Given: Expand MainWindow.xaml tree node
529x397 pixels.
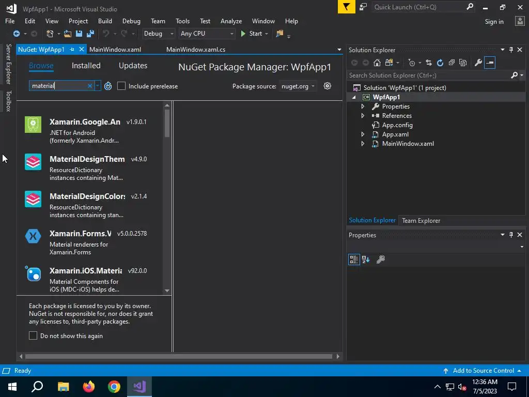Looking at the screenshot, I should [363, 144].
